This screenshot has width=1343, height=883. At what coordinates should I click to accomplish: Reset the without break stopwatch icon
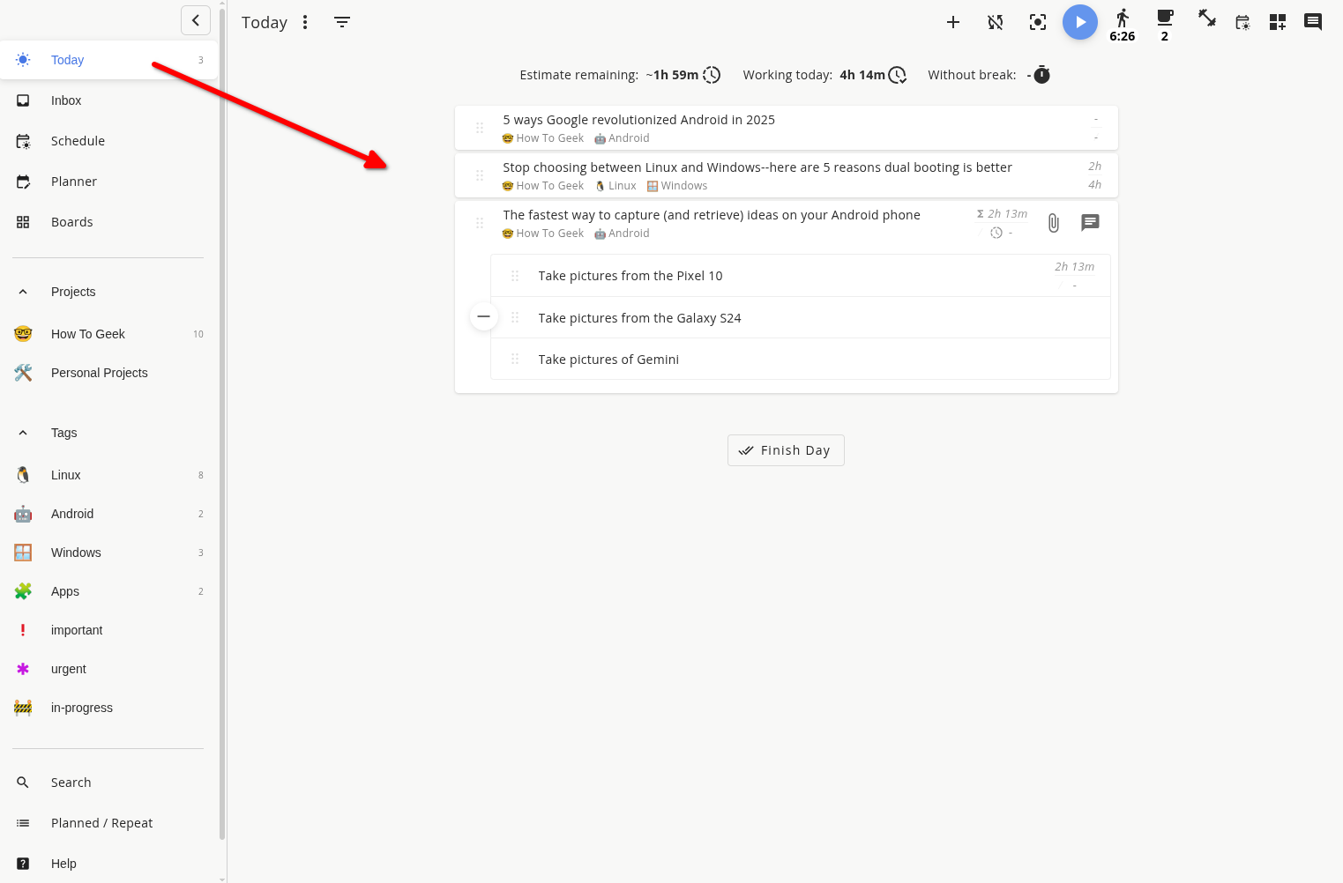[x=1041, y=75]
